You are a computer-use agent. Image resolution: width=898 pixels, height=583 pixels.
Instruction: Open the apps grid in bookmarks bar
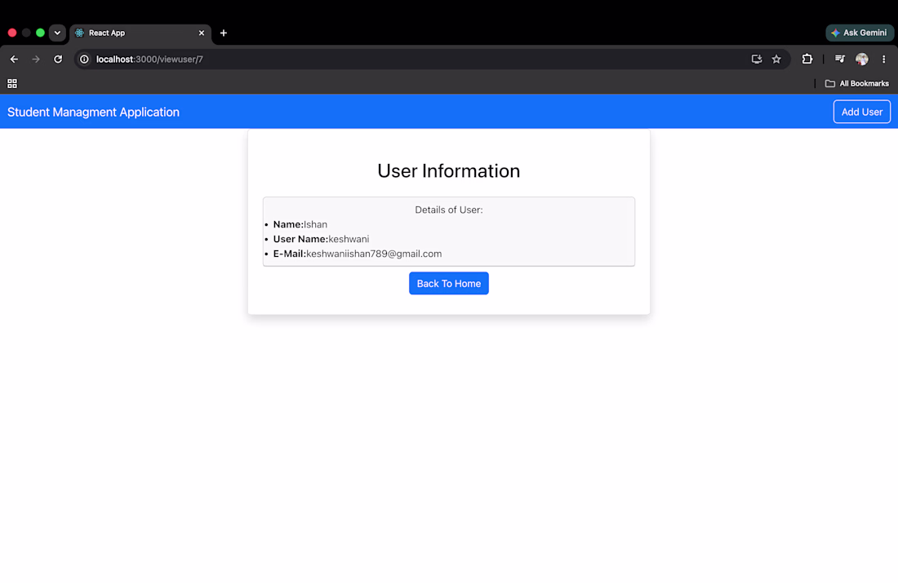pyautogui.click(x=12, y=83)
